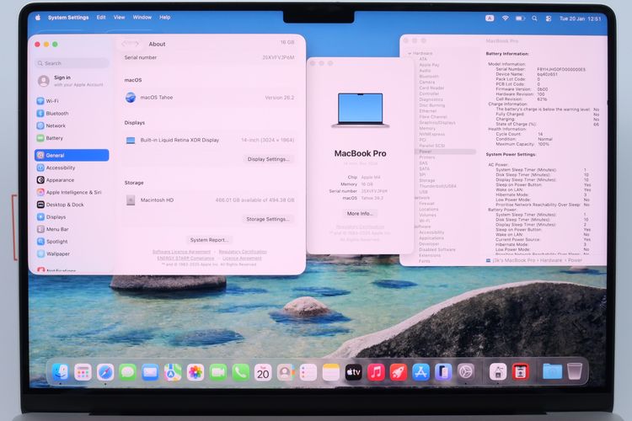Launch Apple TV from the Dock
Viewport: 632px width, 421px height.
tap(353, 373)
